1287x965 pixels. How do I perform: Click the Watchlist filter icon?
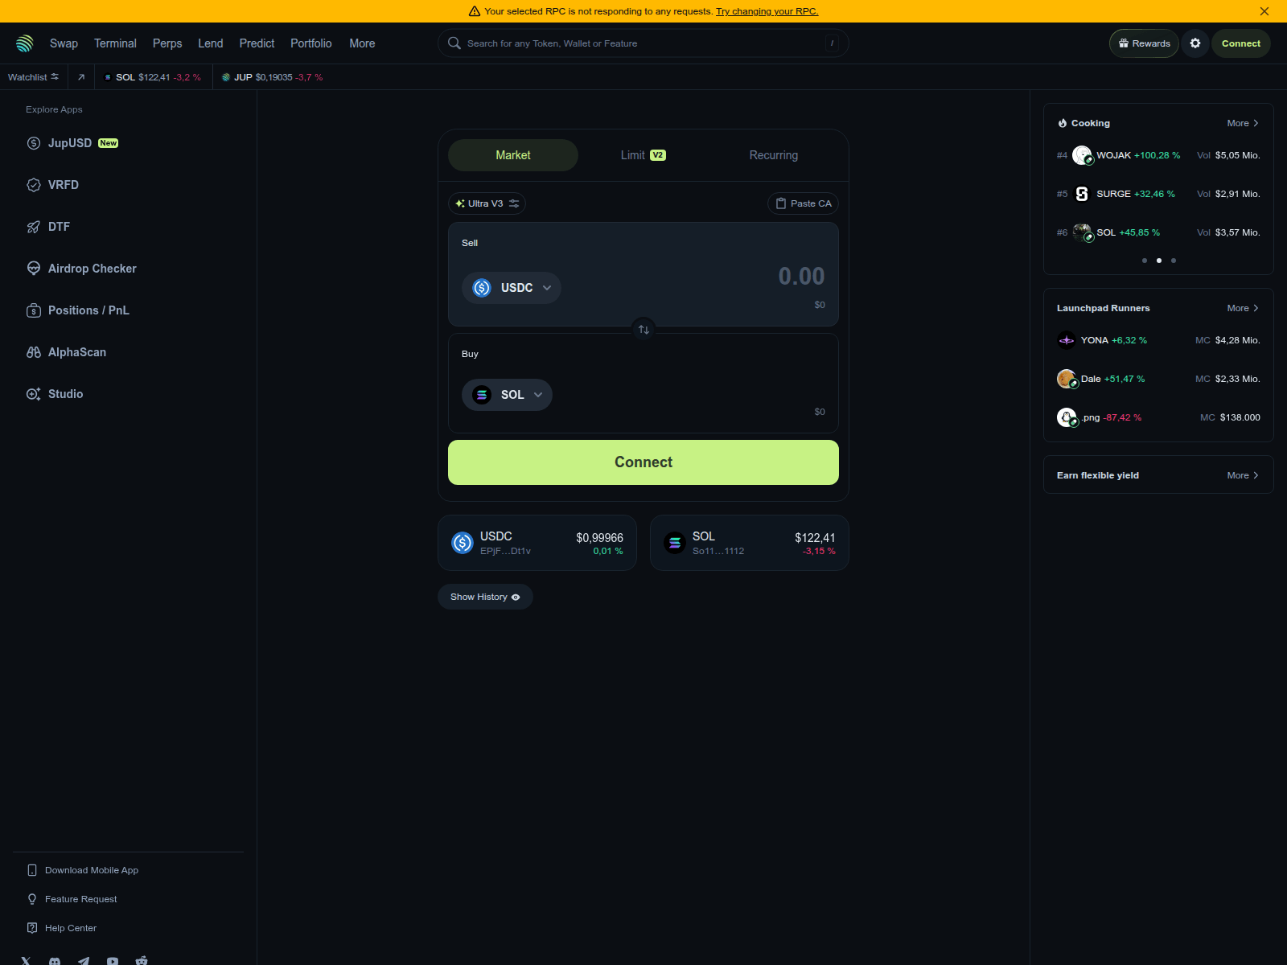(x=55, y=77)
